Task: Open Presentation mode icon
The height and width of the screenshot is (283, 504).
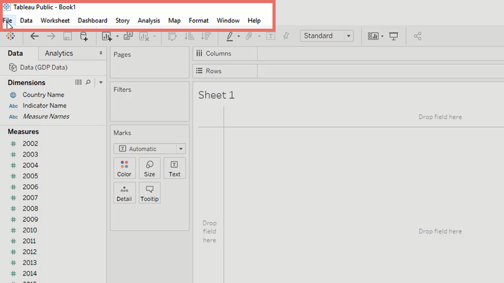Action: tap(393, 36)
